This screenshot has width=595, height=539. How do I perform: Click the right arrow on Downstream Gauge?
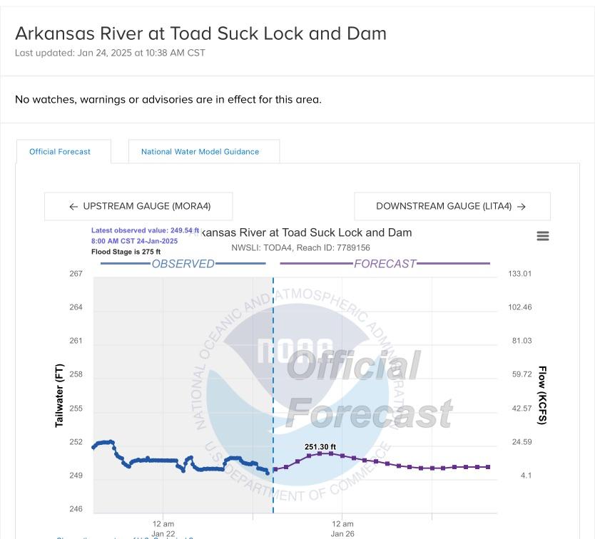522,207
